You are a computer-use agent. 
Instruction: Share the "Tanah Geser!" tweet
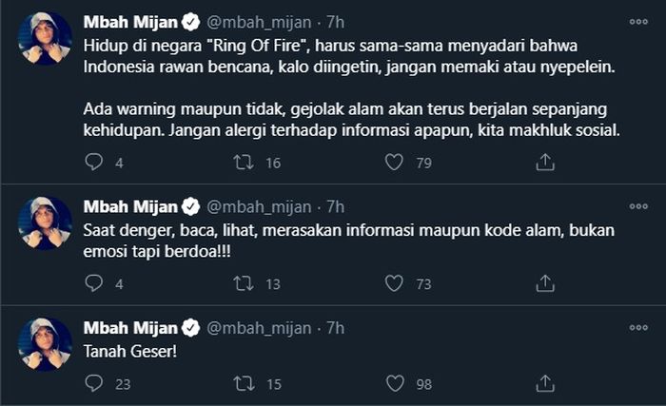point(545,382)
